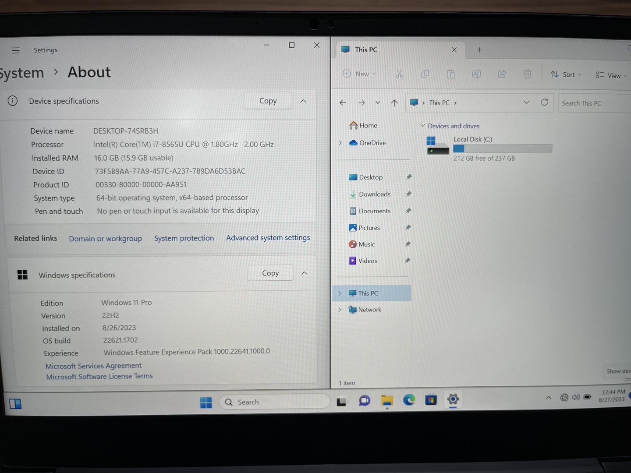Open recent locations dropdown chevron
Image resolution: width=631 pixels, height=473 pixels.
tap(378, 102)
